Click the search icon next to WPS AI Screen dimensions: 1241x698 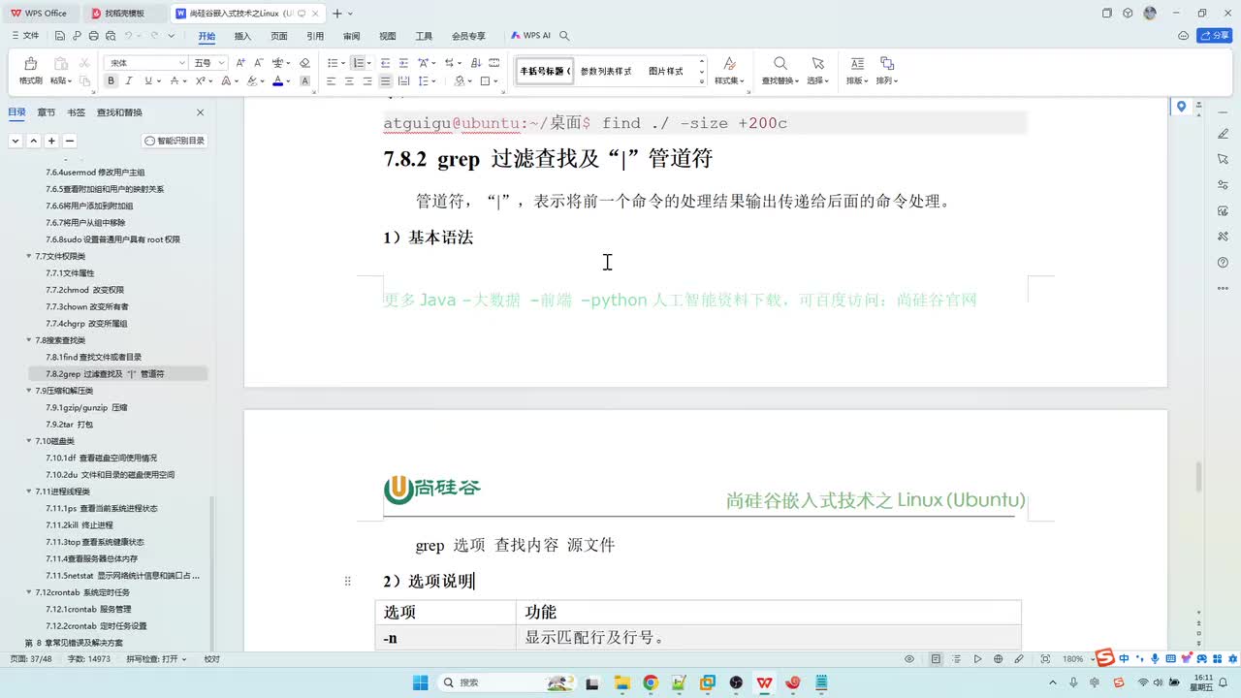tap(564, 36)
